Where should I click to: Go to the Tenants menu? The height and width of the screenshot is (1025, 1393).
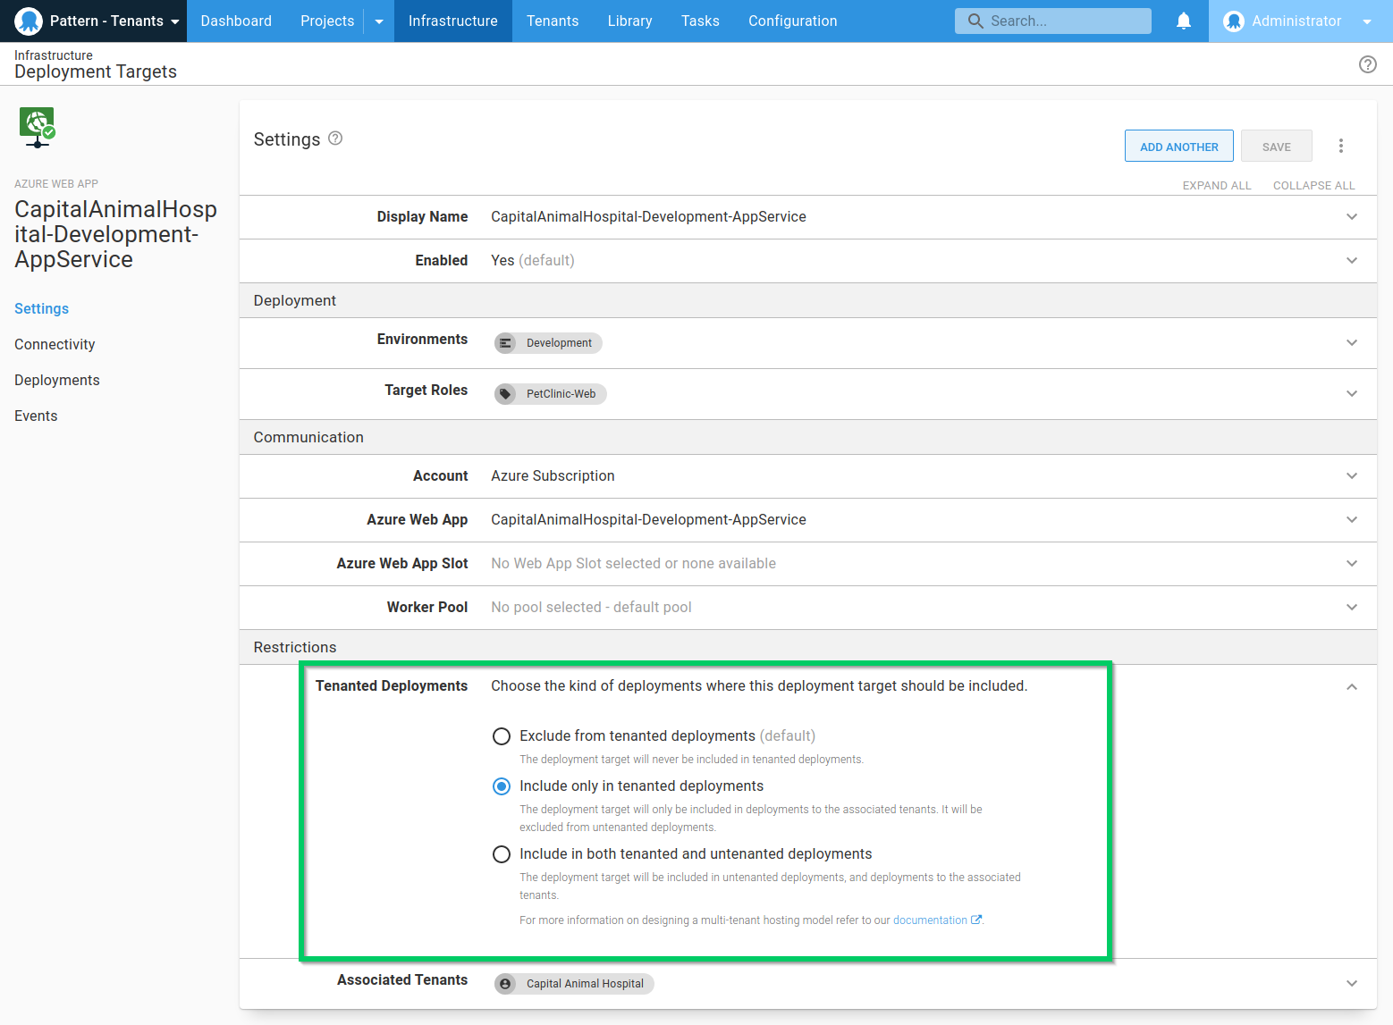pos(552,21)
